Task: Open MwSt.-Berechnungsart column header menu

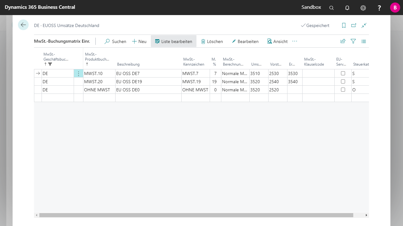Action: point(233,62)
